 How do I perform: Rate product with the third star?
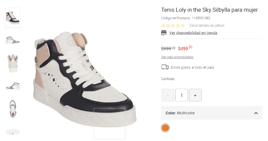click(173, 25)
